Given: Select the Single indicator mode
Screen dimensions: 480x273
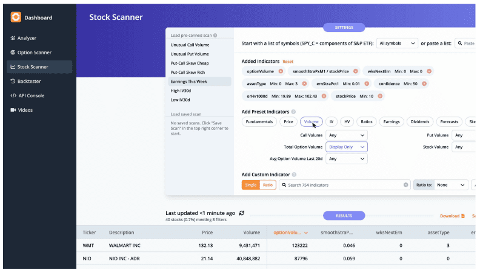Looking at the screenshot, I should click(251, 185).
